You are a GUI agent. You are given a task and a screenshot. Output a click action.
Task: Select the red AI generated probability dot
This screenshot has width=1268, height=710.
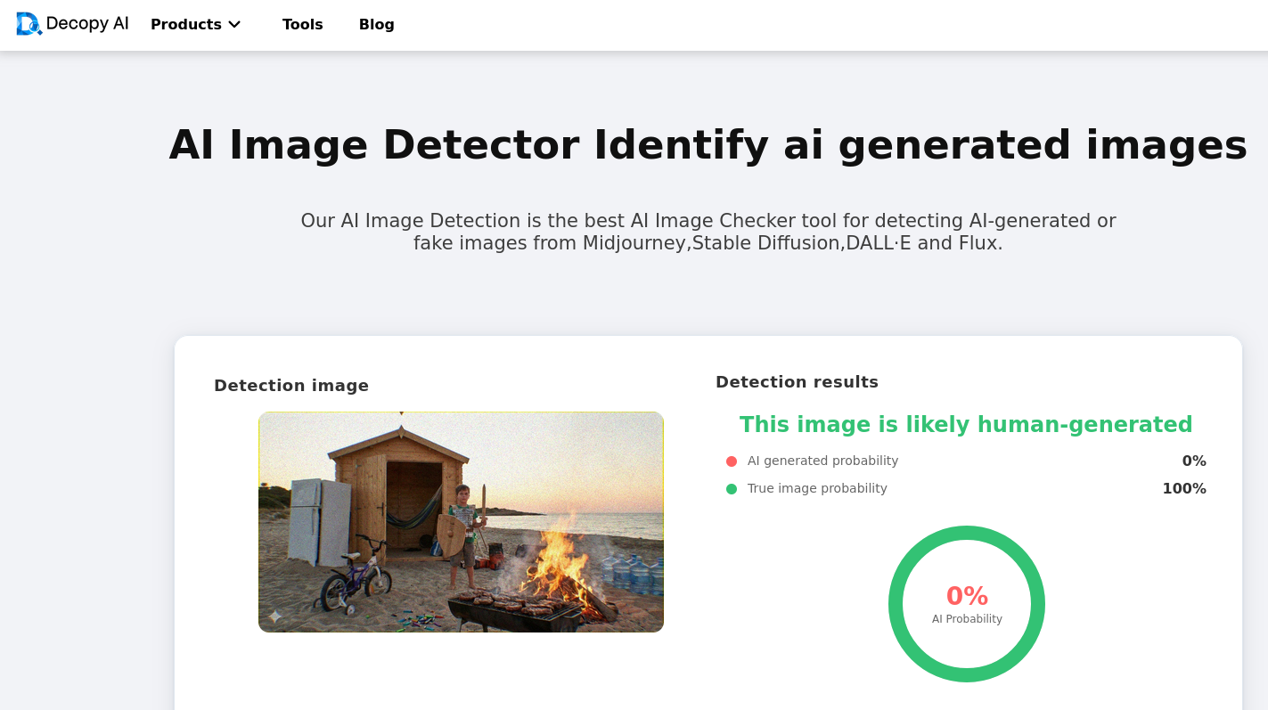pos(731,461)
